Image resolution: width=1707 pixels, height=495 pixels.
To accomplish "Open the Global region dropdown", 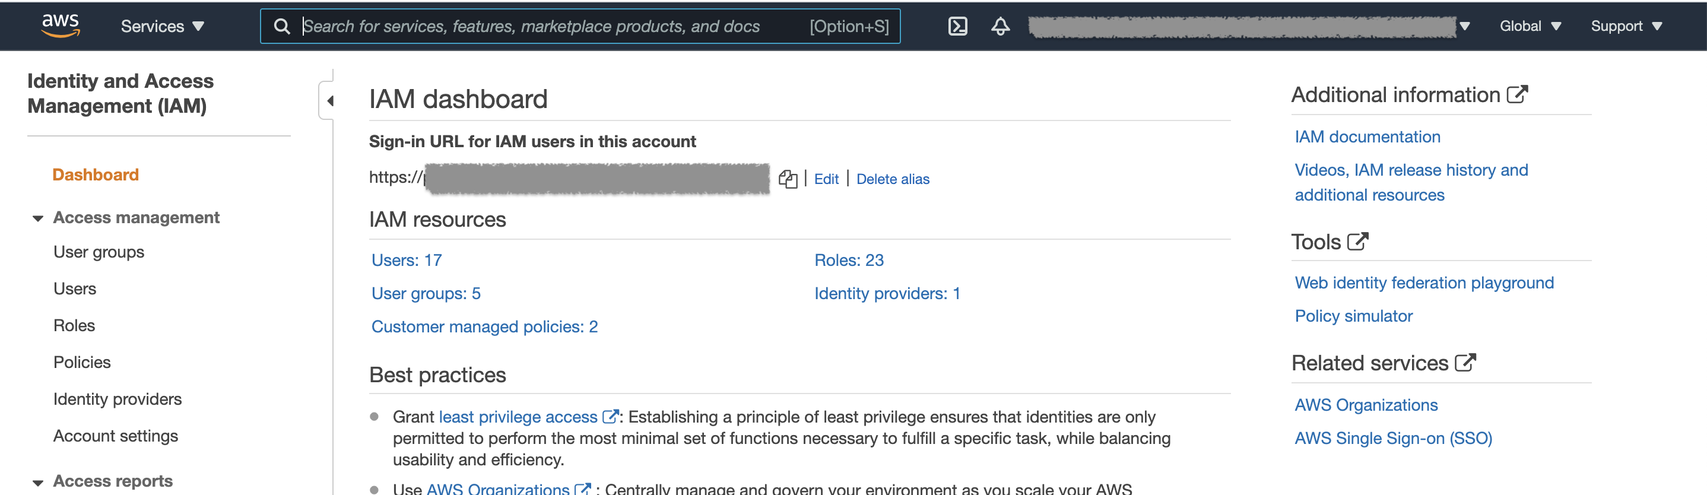I will (x=1530, y=26).
